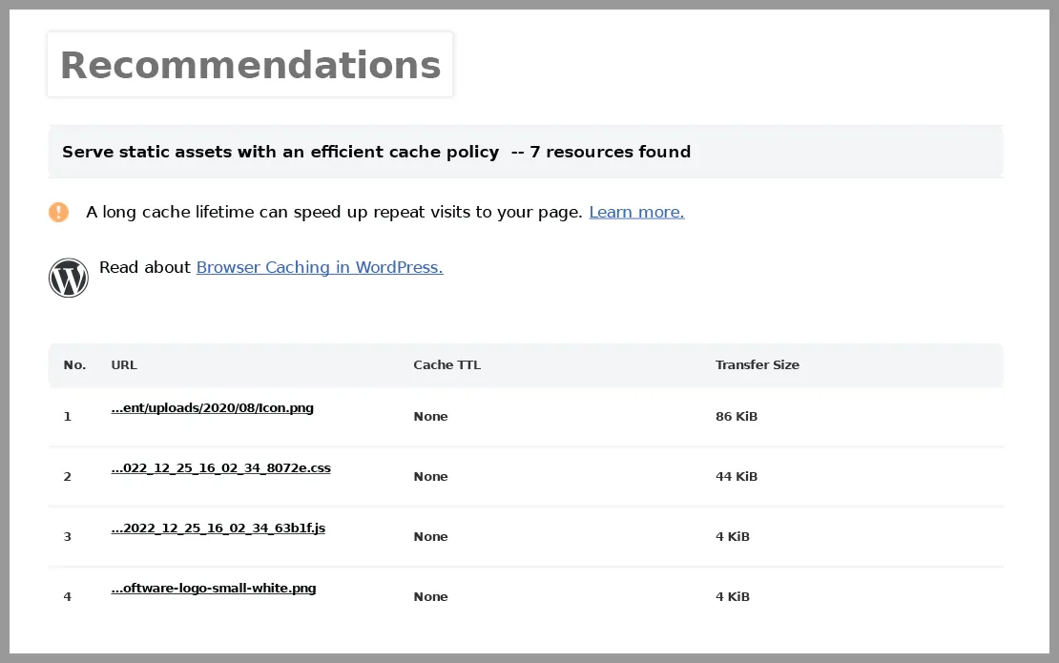
Task: Click Cache TTL None for the .css row
Action: tap(430, 477)
